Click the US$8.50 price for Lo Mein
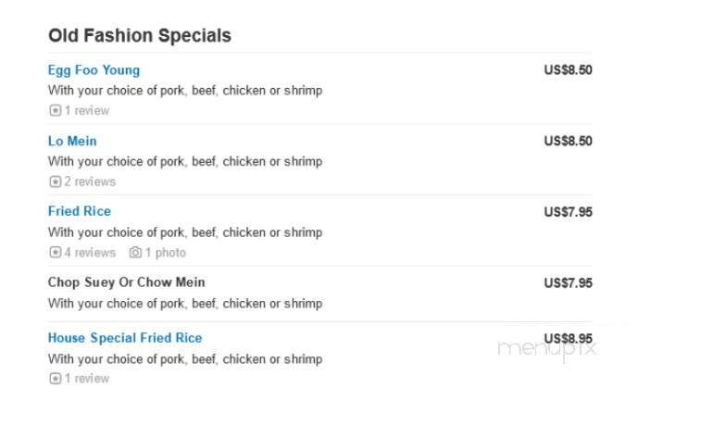713x425 pixels. tap(568, 141)
